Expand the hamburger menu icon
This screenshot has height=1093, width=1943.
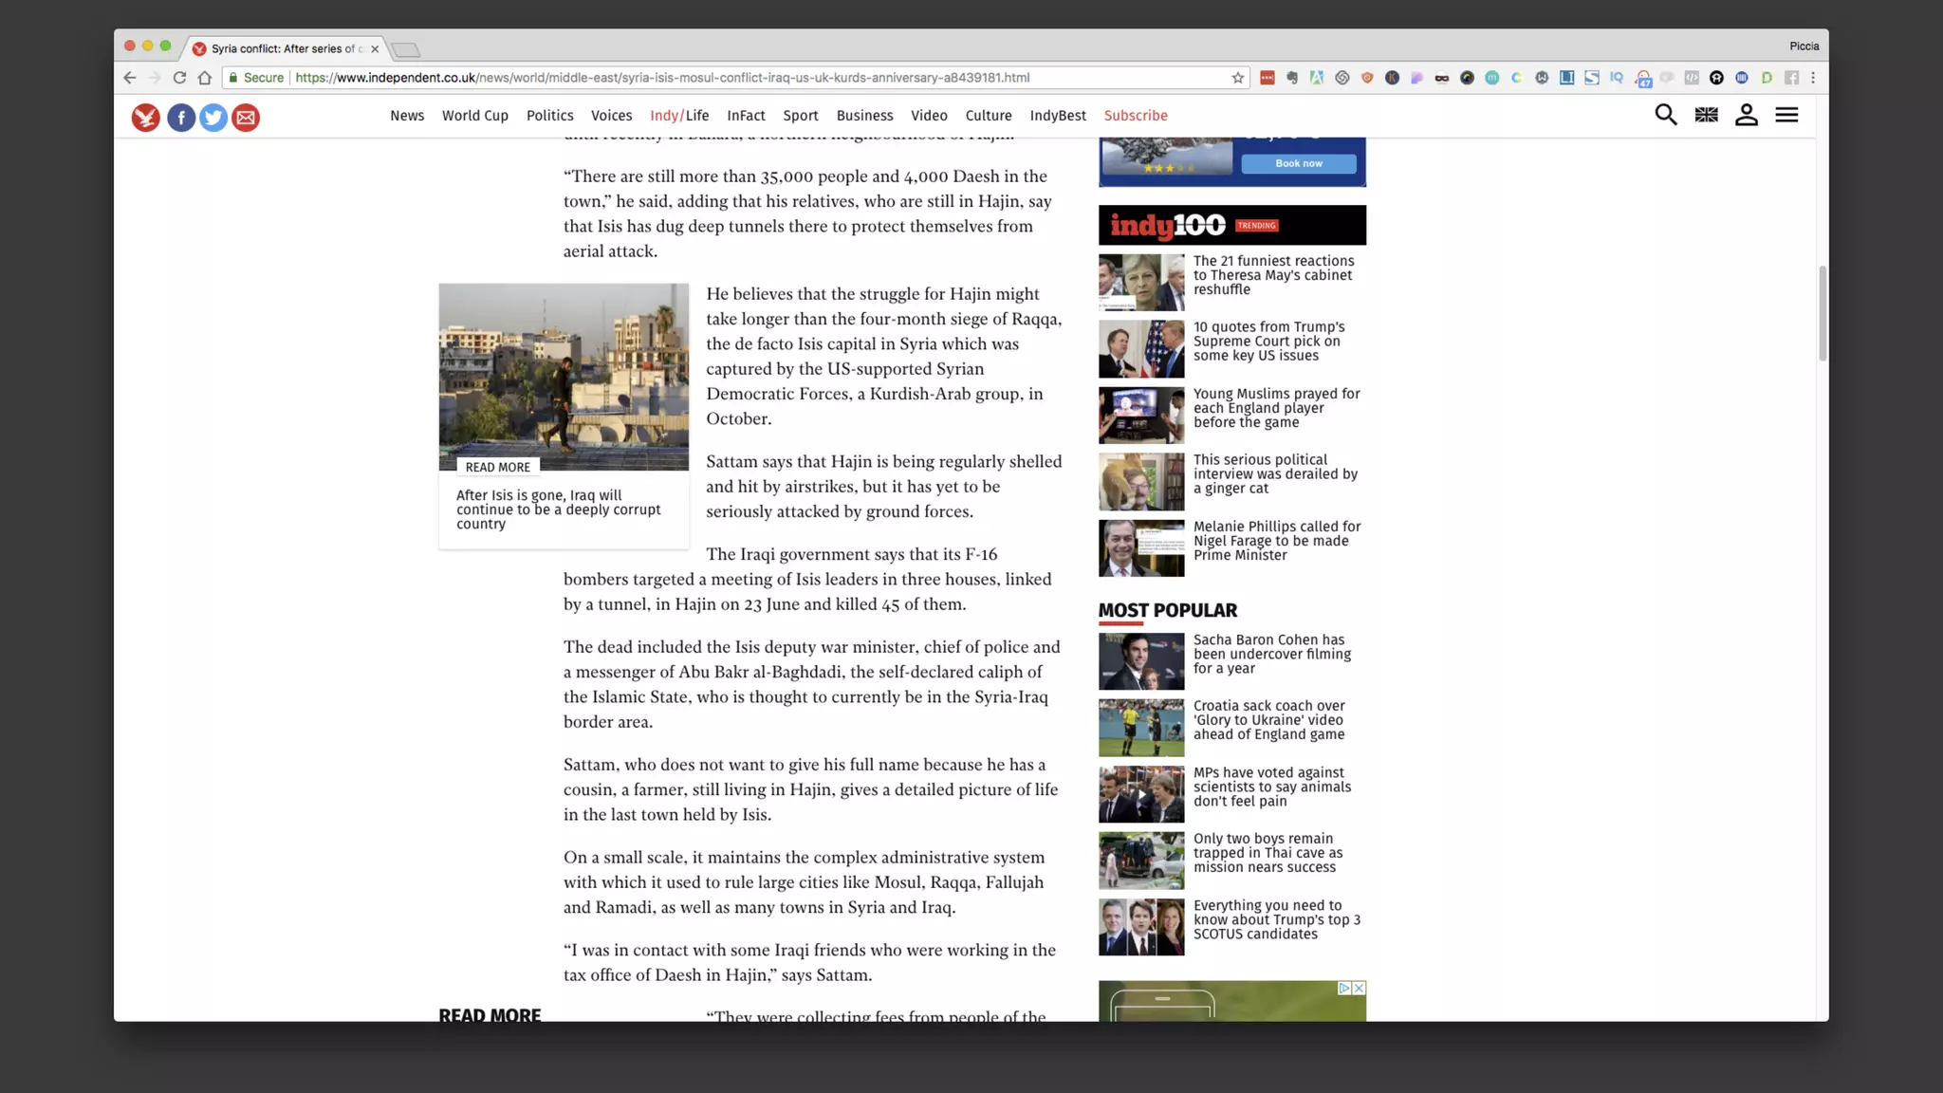point(1786,115)
